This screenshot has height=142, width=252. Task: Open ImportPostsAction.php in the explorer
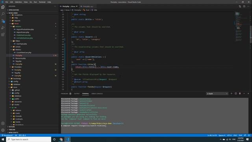click(x=25, y=30)
